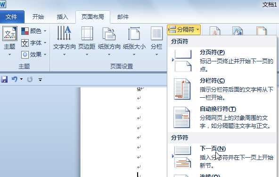Click the 自动换行符 text wrapping icon
Image resolution: width=279 pixels, height=177 pixels.
(182, 117)
